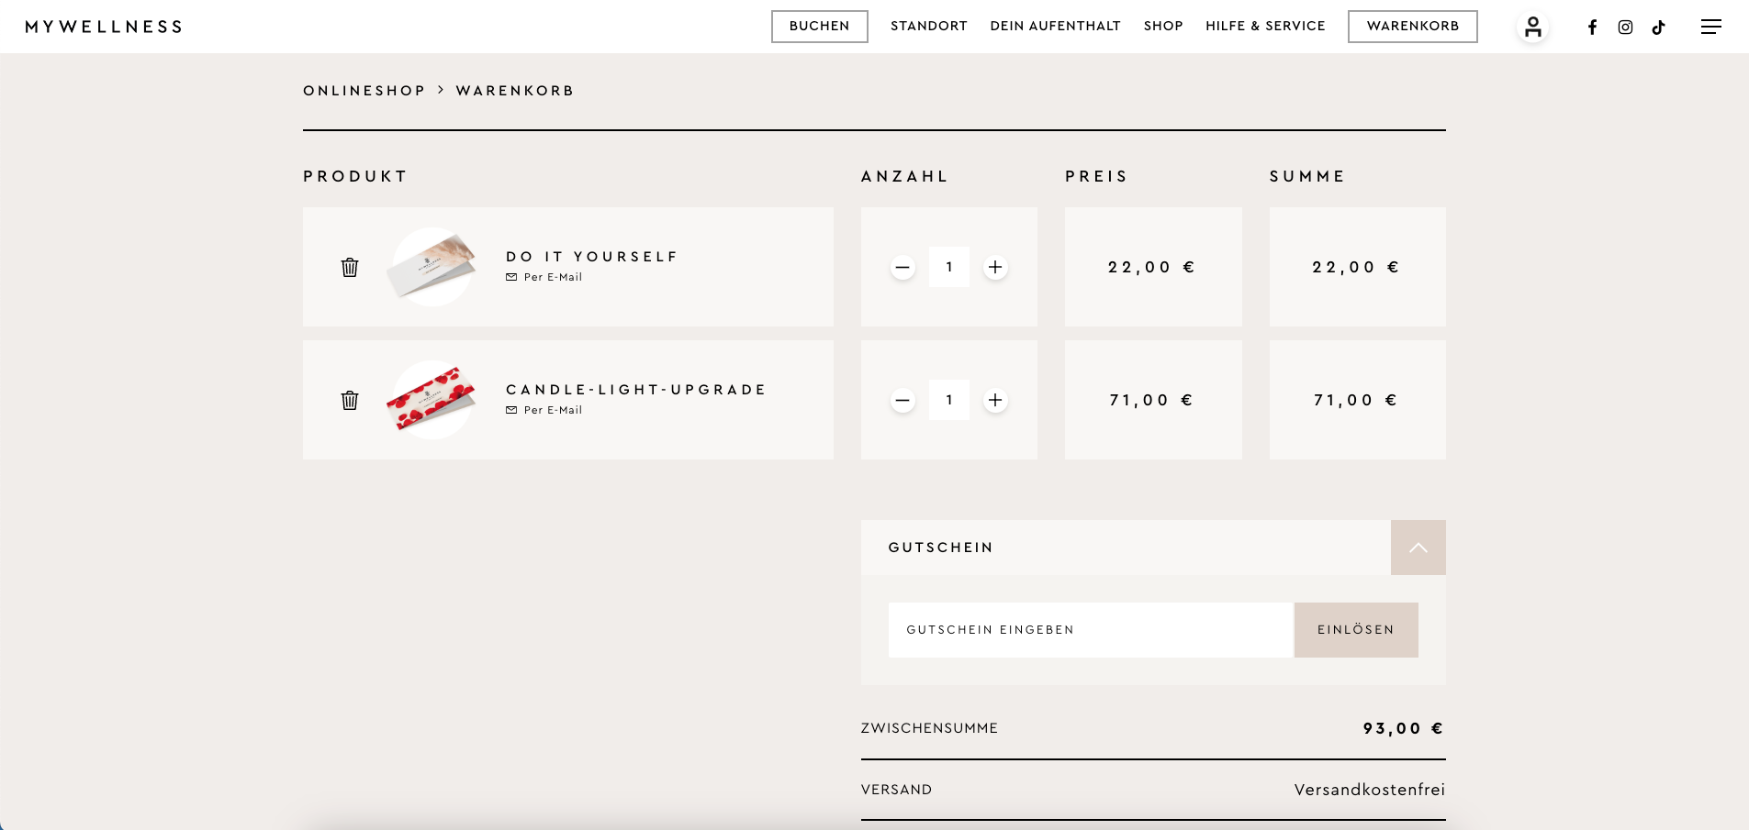
Task: Go to Onlineshop breadcrumb link
Action: [364, 91]
